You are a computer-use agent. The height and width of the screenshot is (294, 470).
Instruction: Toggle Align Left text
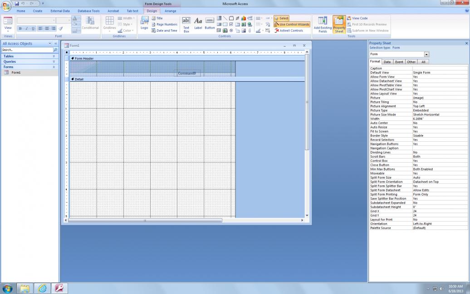point(40,28)
